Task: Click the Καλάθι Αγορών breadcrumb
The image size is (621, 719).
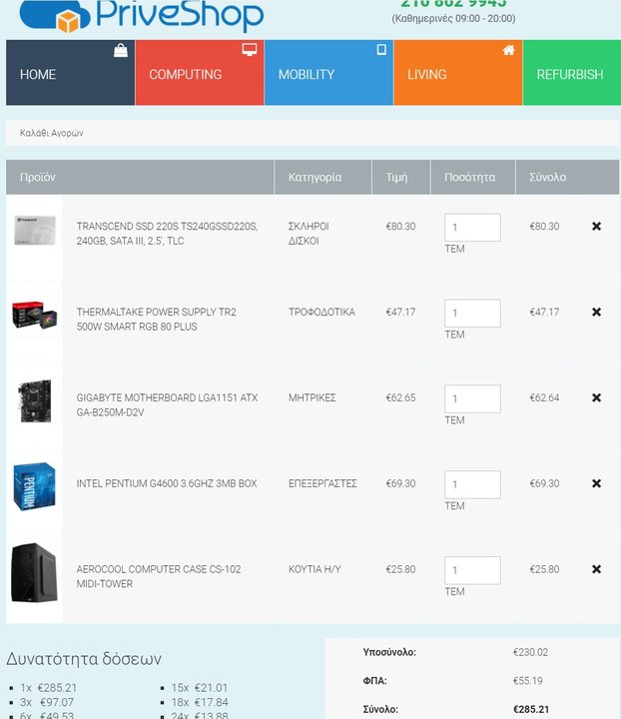Action: click(51, 133)
